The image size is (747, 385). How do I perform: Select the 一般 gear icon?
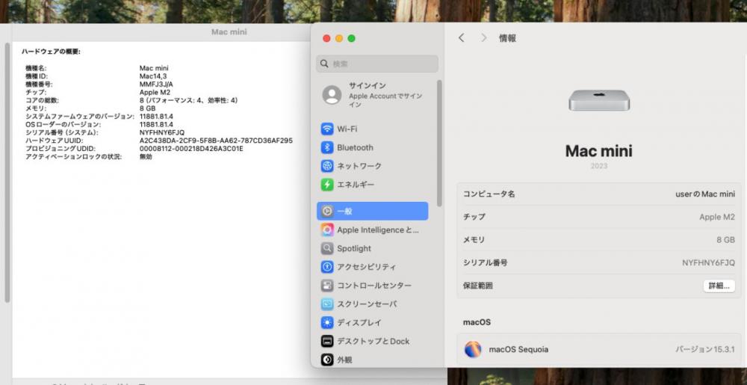click(327, 211)
